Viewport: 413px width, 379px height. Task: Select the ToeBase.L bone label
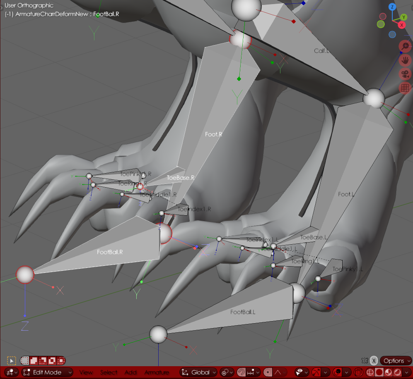[x=314, y=237]
